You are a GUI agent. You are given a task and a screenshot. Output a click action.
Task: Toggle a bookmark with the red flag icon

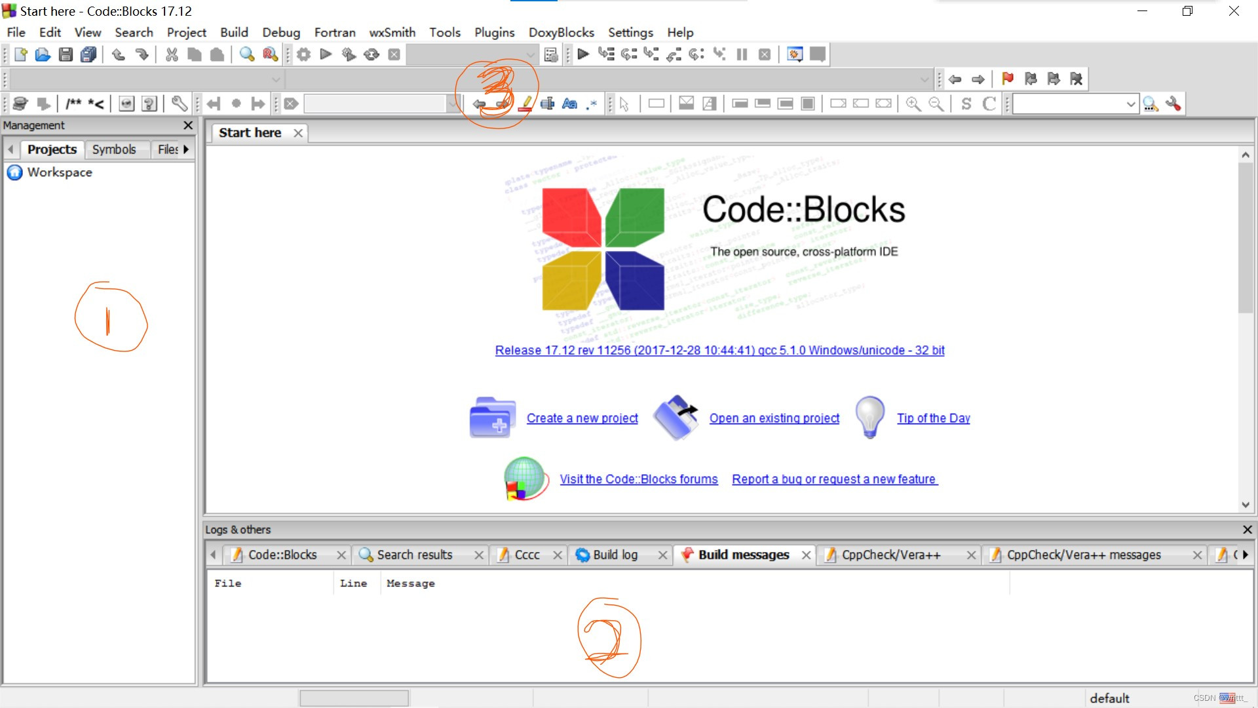pyautogui.click(x=1008, y=79)
